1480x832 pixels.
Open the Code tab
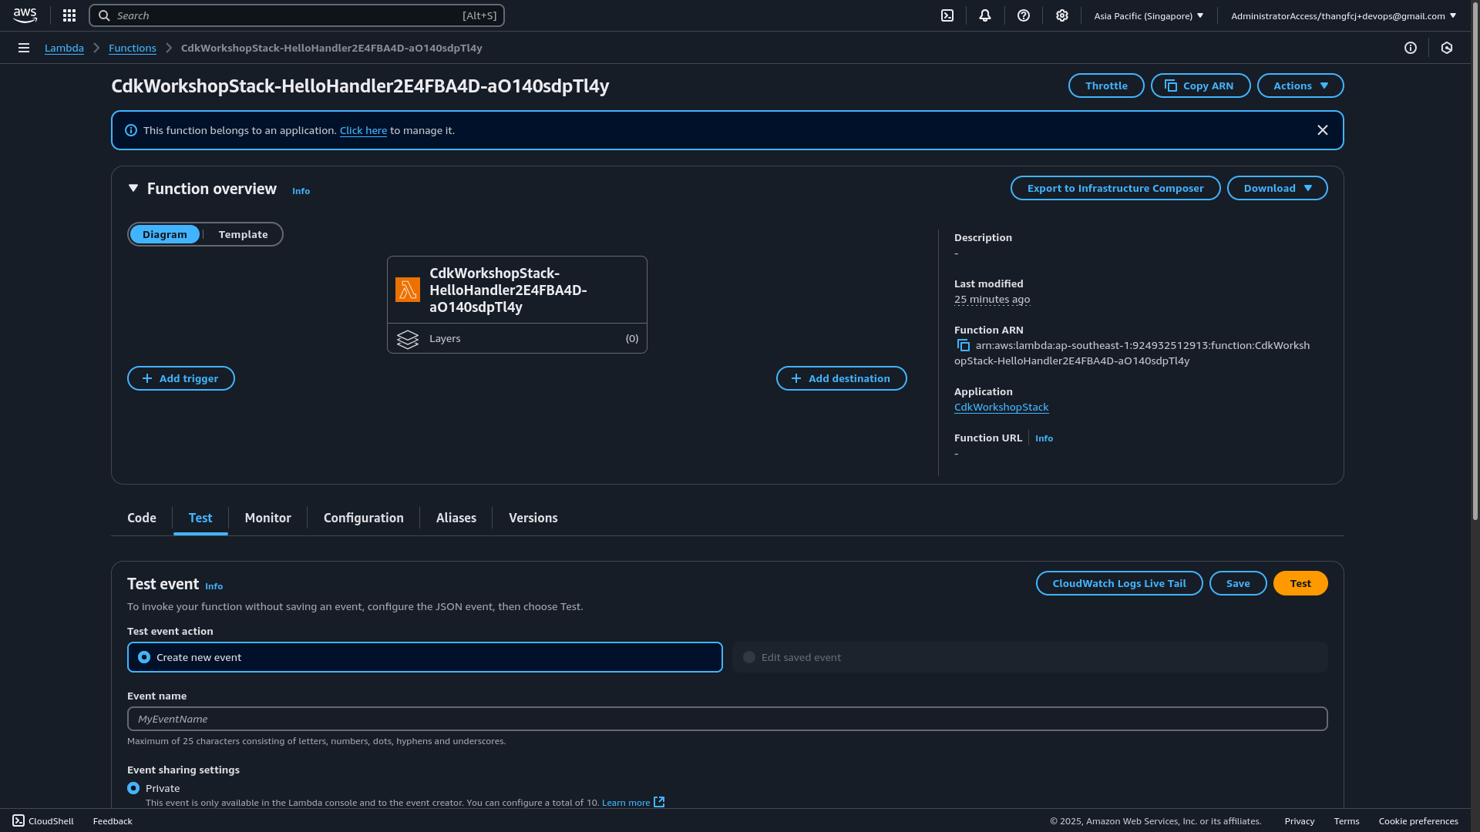142,518
